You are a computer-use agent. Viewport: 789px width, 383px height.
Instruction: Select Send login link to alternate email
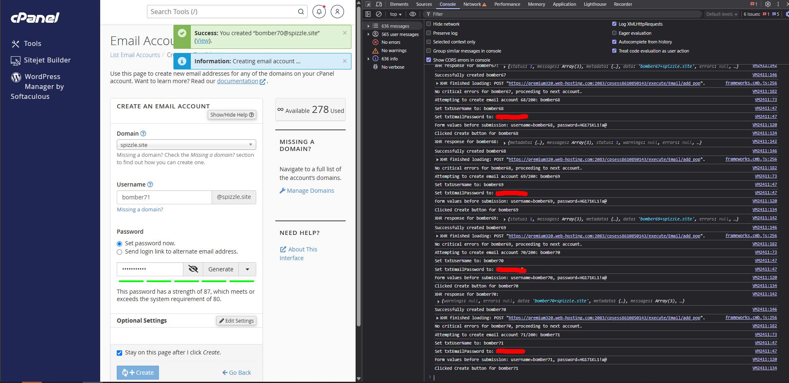[x=120, y=252]
